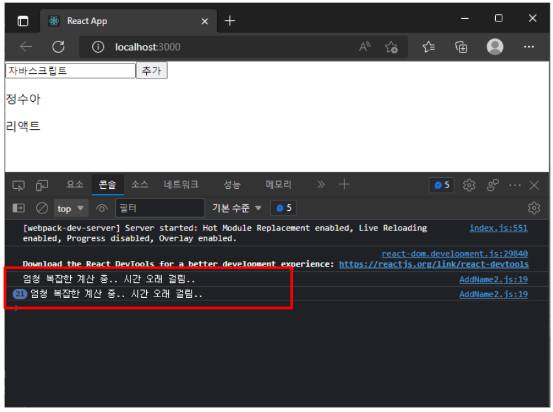
Task: Open AddName2.js:19 link on repeated message row
Action: [493, 295]
